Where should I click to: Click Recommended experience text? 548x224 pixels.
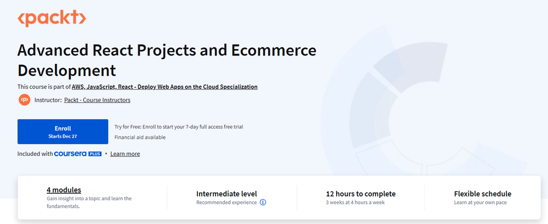(227, 202)
